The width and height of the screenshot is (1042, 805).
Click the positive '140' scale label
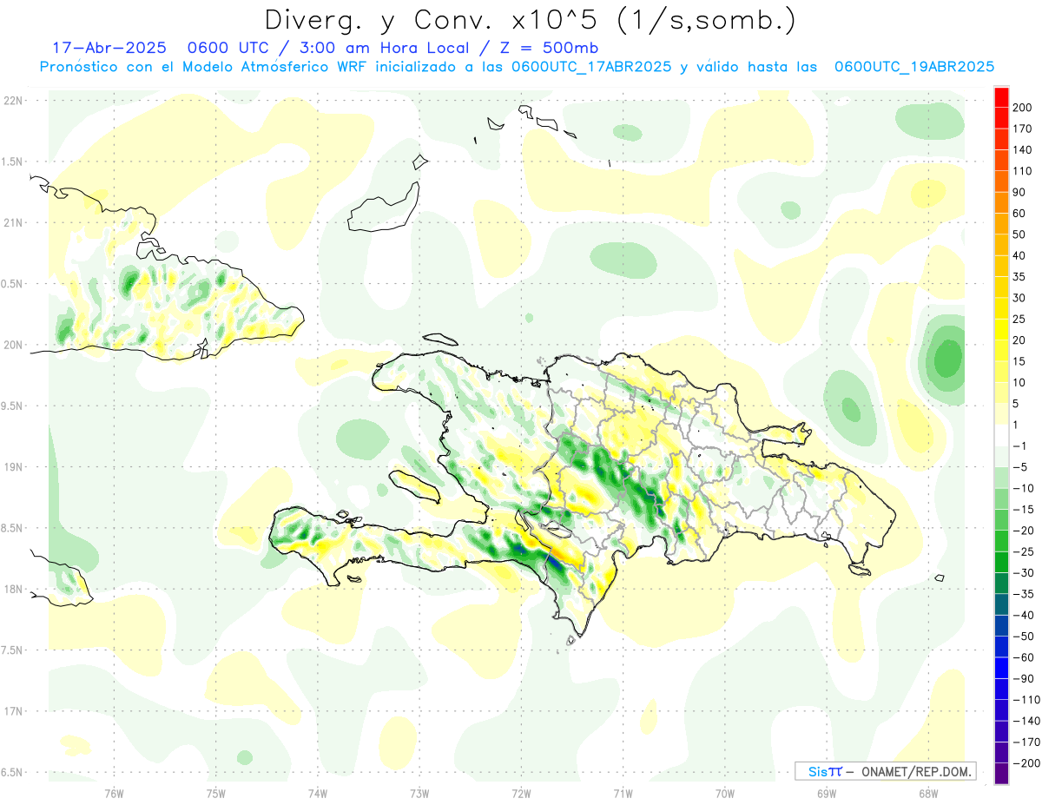point(1024,150)
